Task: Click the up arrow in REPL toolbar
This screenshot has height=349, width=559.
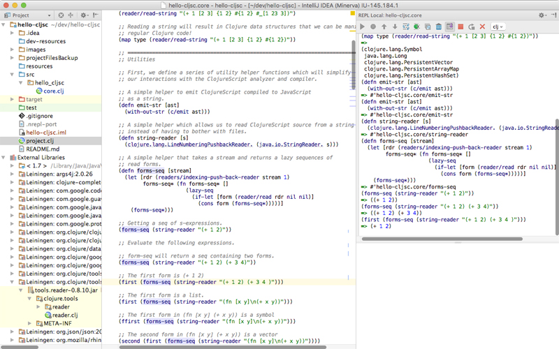Action: (384, 27)
